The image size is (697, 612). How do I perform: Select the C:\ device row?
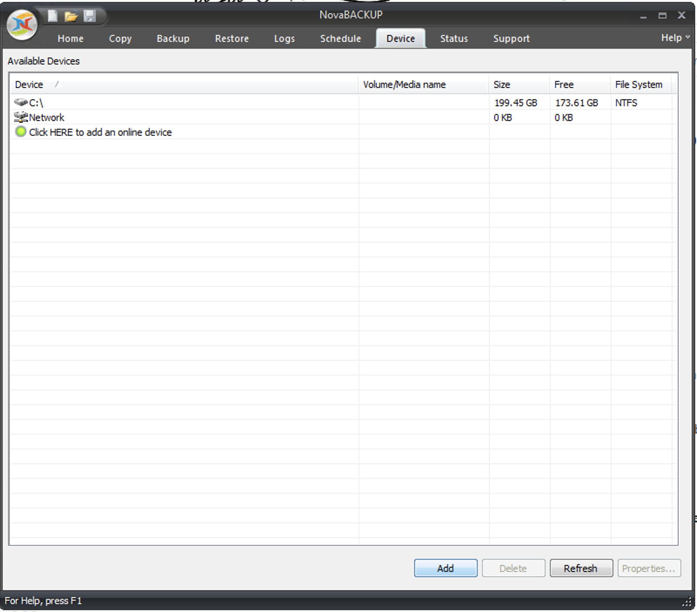pyautogui.click(x=343, y=103)
